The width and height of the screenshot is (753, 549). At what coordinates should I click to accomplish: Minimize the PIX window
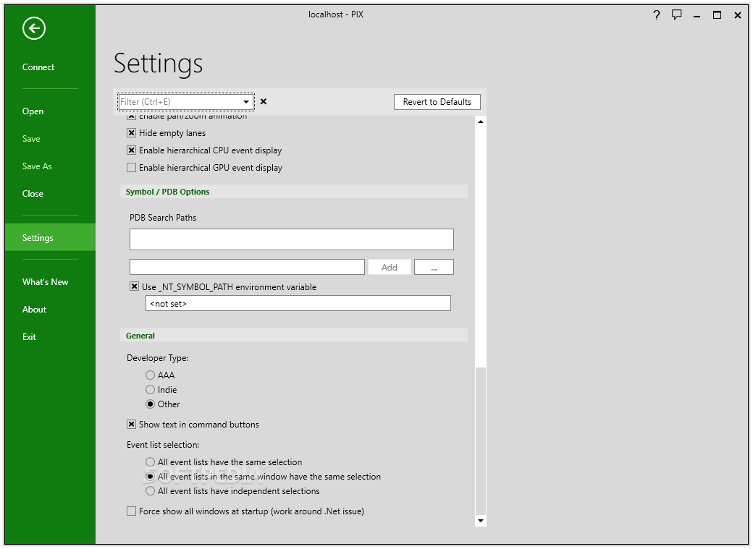click(x=697, y=15)
